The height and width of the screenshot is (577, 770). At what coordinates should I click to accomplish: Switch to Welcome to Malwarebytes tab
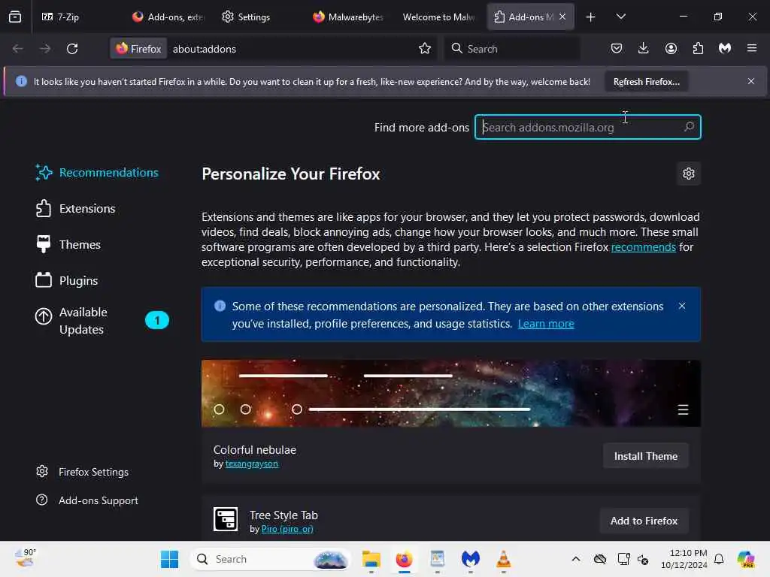point(438,17)
